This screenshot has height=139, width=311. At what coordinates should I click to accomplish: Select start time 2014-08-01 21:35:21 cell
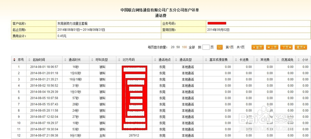44,79
